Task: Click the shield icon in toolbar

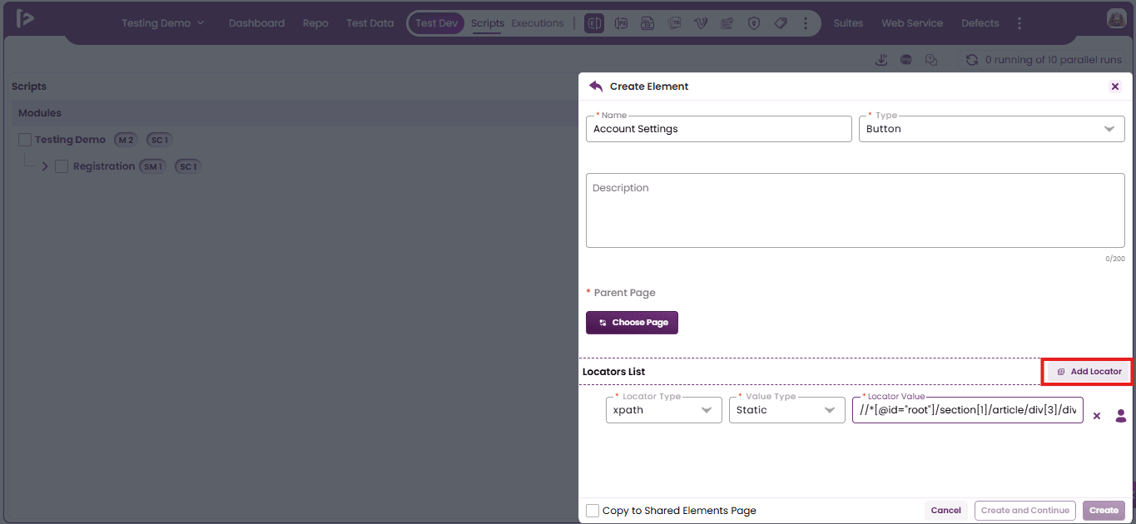Action: [754, 23]
